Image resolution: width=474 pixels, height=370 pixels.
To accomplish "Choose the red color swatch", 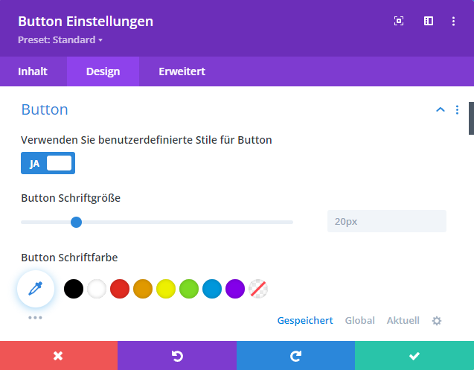I will (x=120, y=289).
